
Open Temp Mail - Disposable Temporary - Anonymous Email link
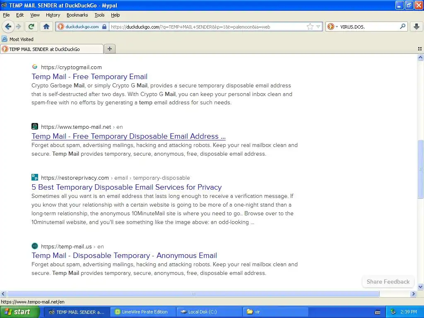click(x=124, y=255)
